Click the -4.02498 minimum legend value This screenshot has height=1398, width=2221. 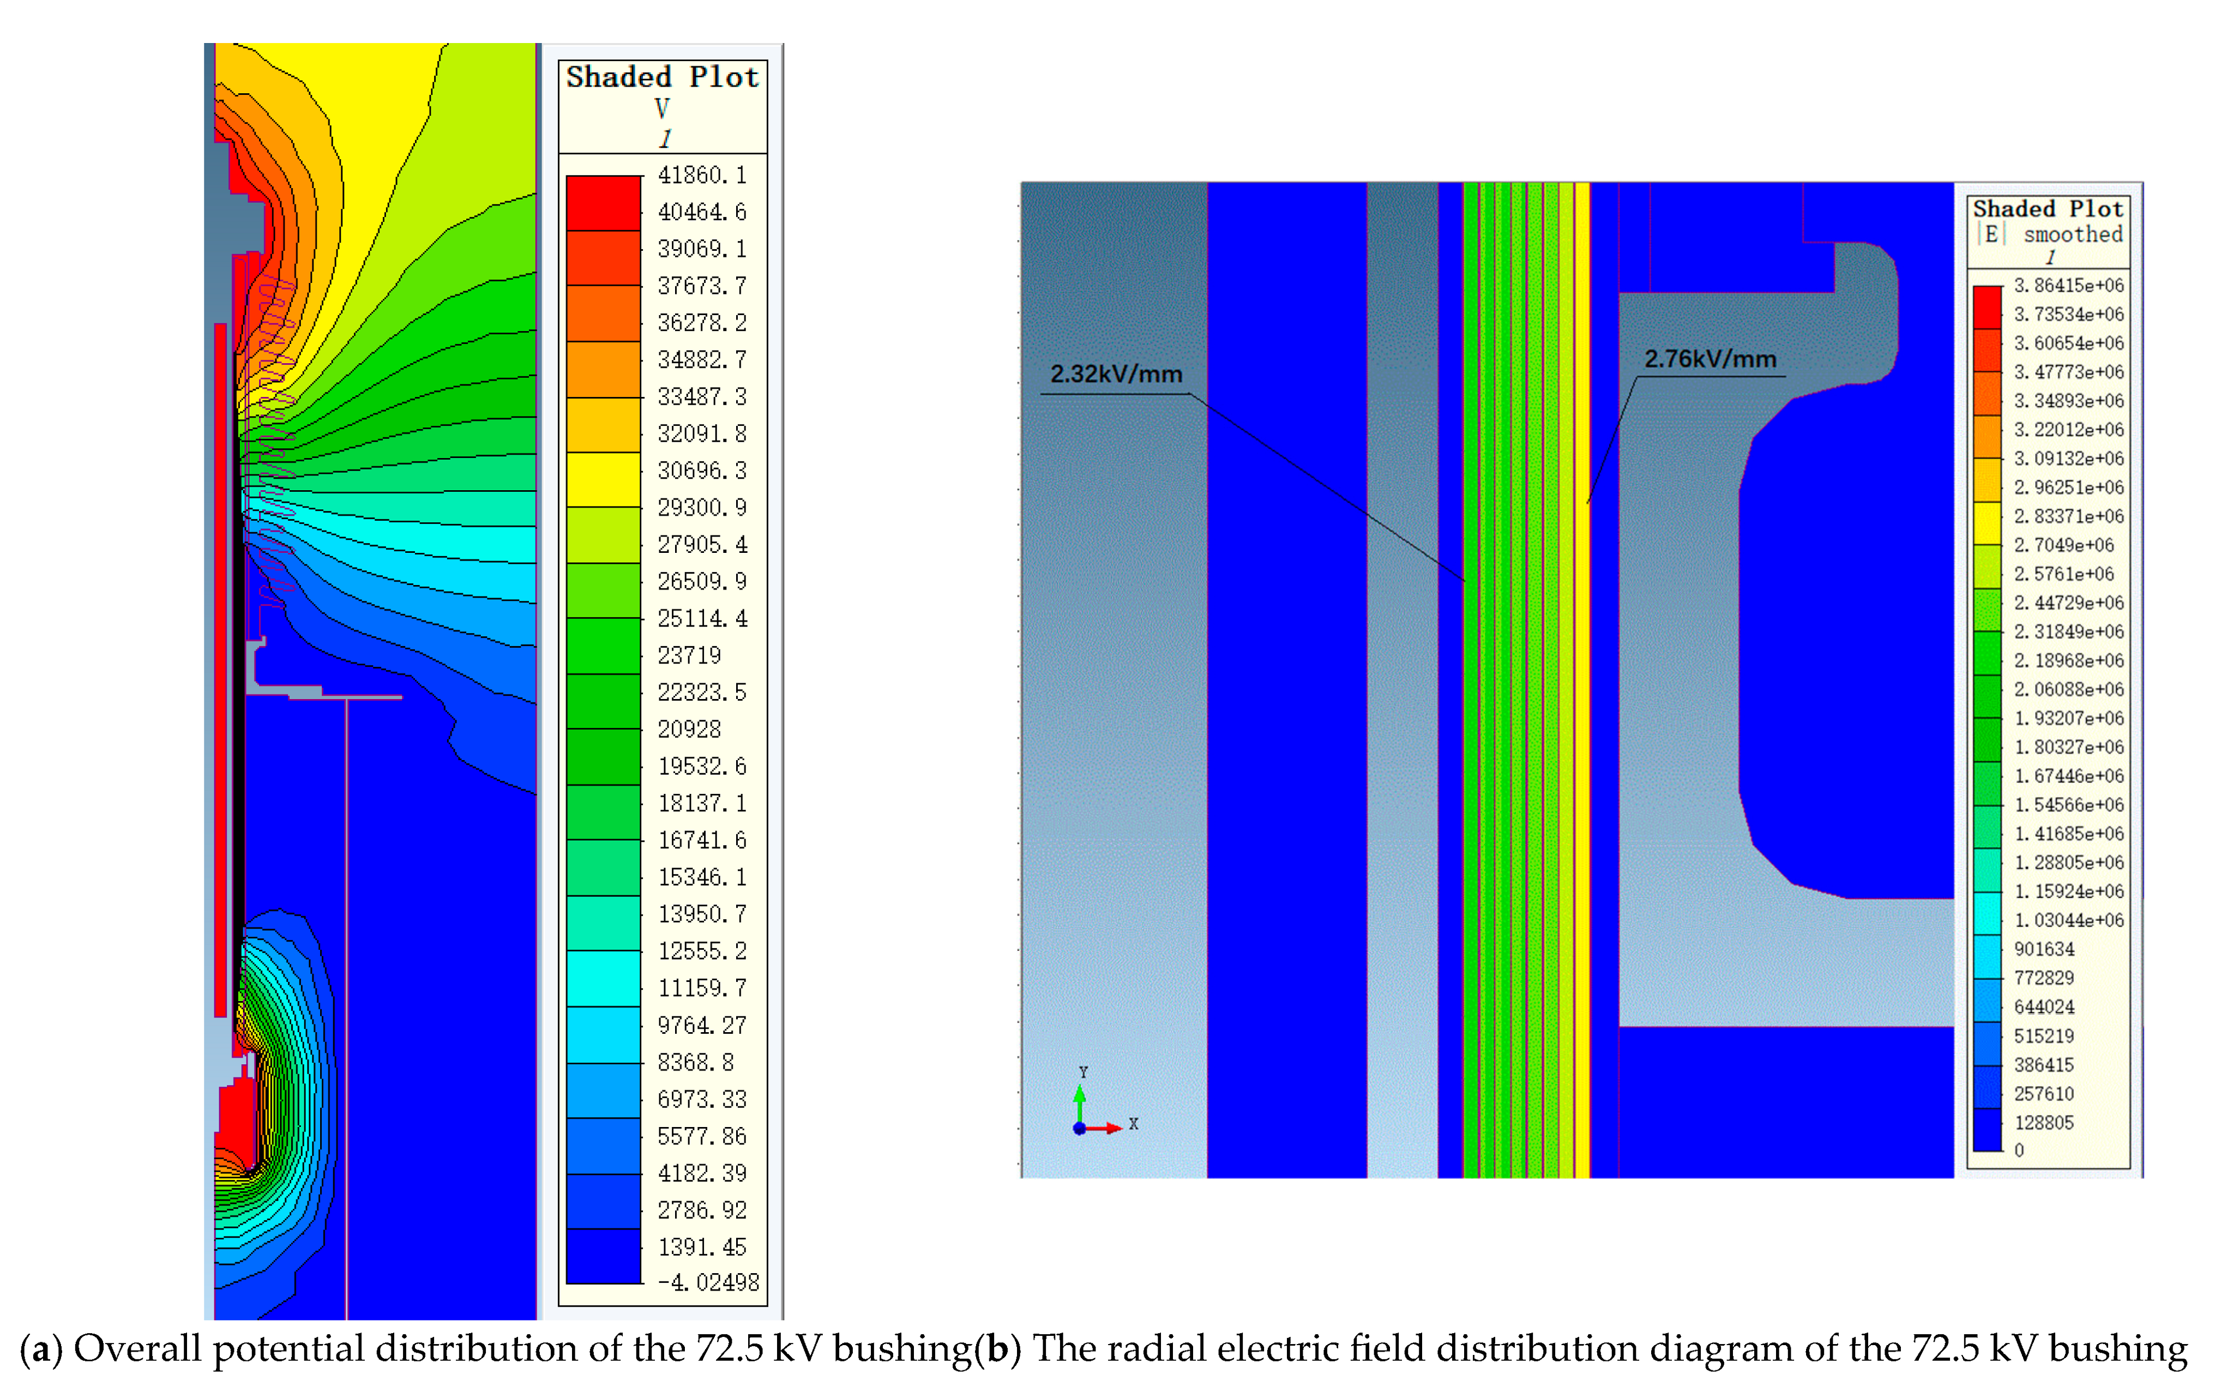click(707, 1282)
